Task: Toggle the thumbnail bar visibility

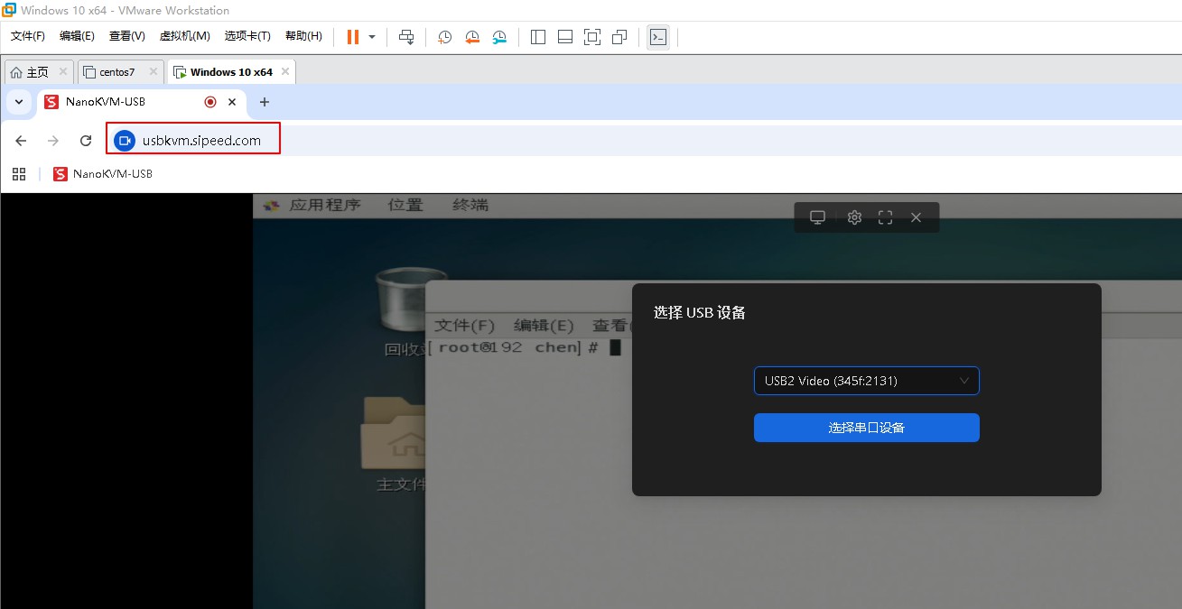Action: (x=564, y=37)
